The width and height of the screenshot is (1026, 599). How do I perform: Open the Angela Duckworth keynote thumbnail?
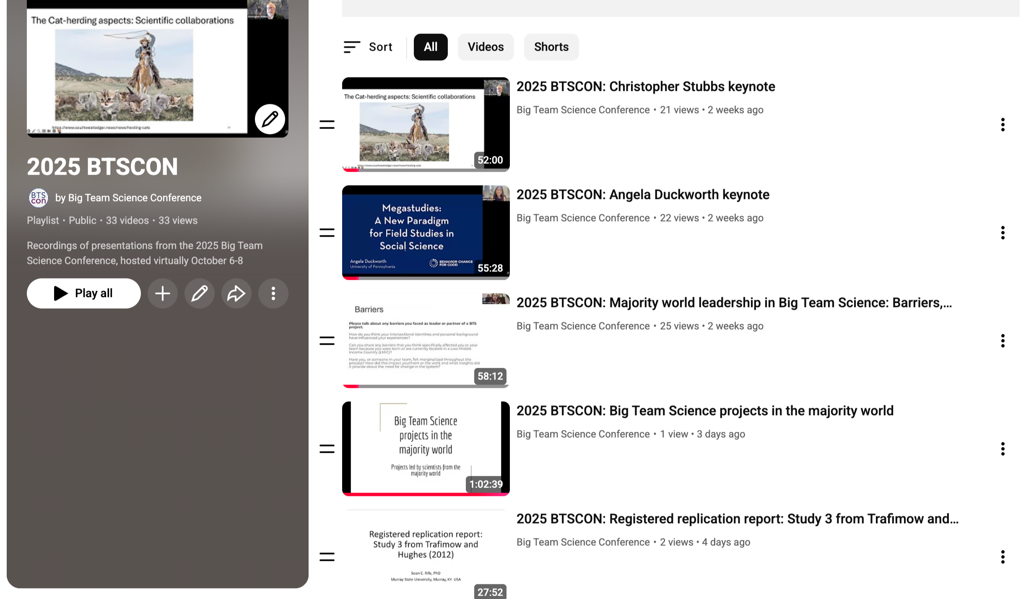[x=426, y=232]
